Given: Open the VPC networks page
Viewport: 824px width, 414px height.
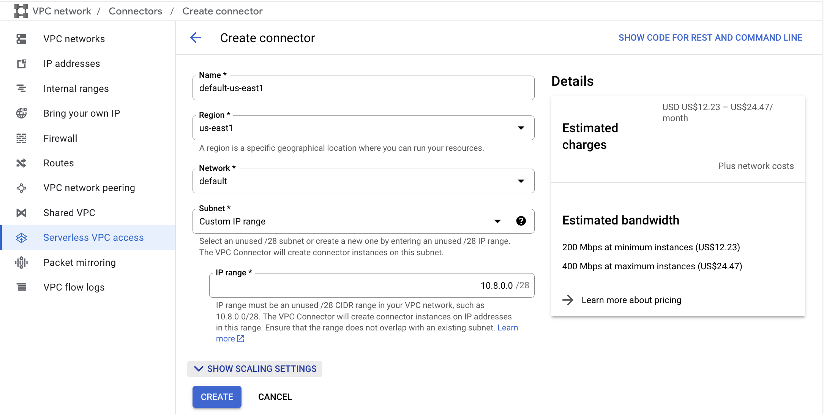Looking at the screenshot, I should coord(74,39).
